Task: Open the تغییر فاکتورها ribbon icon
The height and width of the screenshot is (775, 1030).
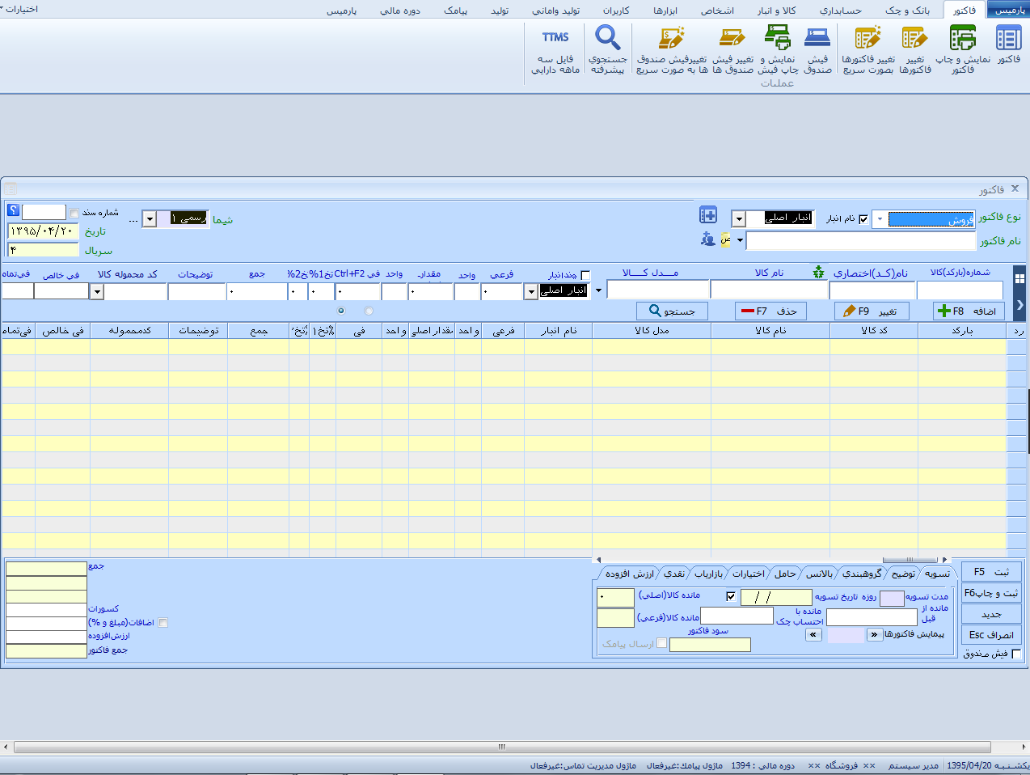Action: [915, 49]
